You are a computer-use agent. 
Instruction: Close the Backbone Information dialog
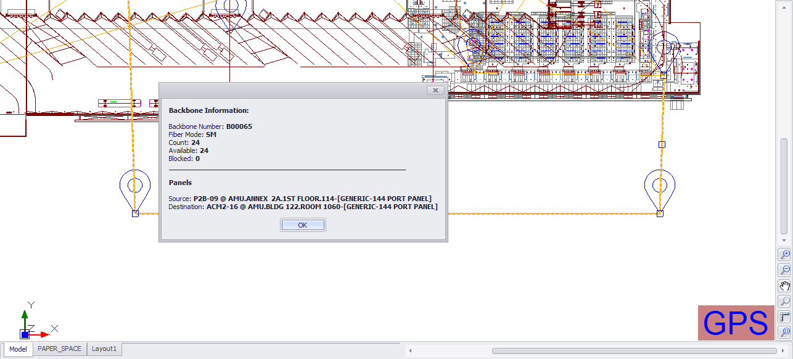coord(435,90)
